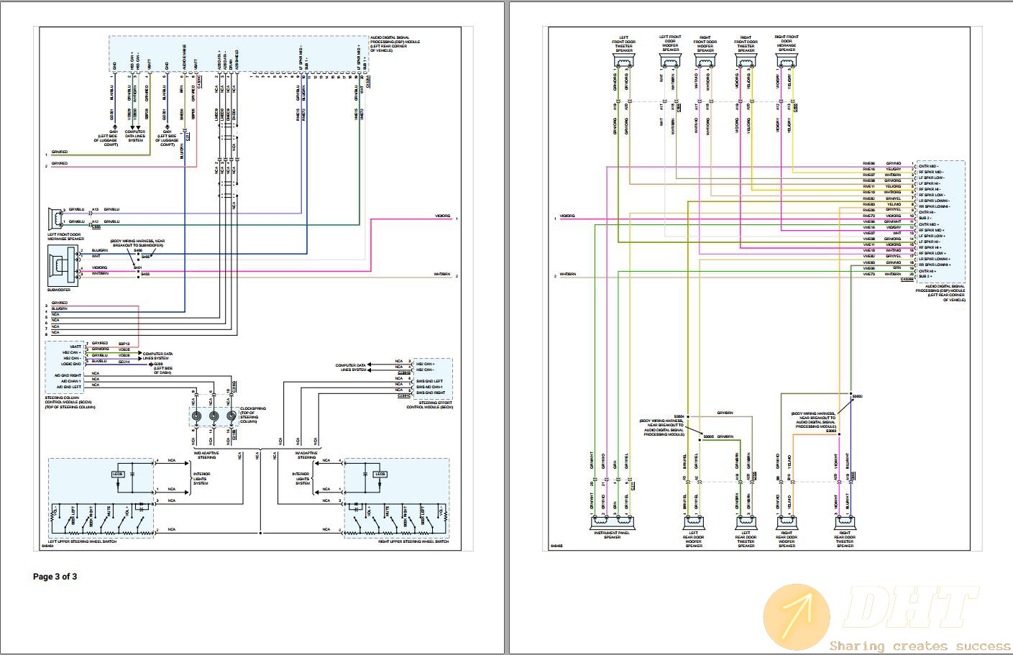Click the left front door midrange speaker symbol on the left page

56,218
